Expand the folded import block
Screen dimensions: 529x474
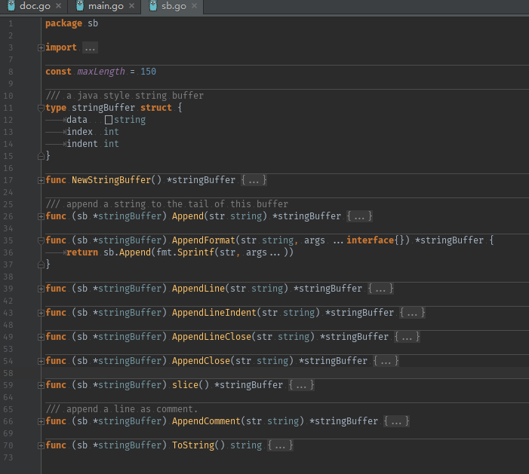41,47
